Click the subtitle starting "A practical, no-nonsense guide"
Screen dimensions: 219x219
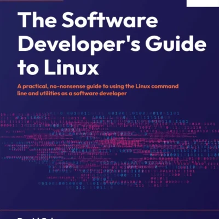(98, 90)
